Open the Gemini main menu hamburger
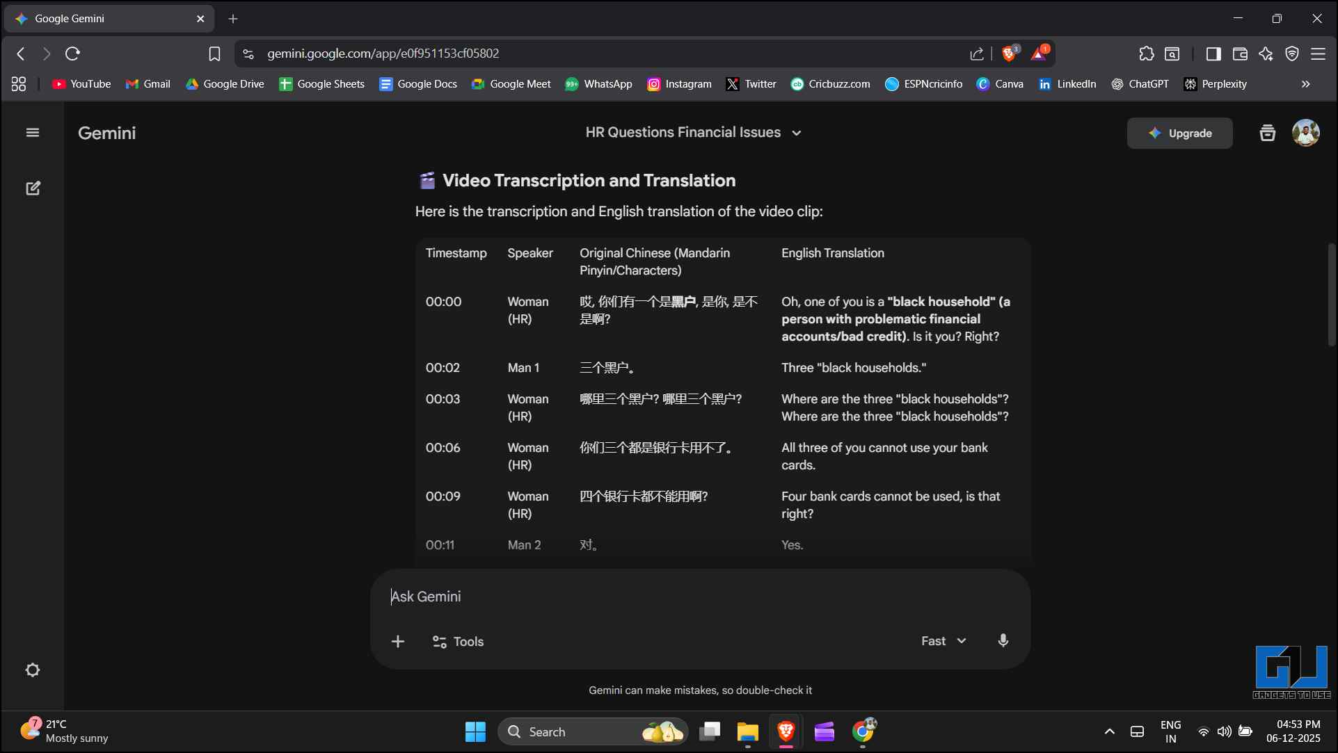Image resolution: width=1338 pixels, height=753 pixels. tap(33, 133)
